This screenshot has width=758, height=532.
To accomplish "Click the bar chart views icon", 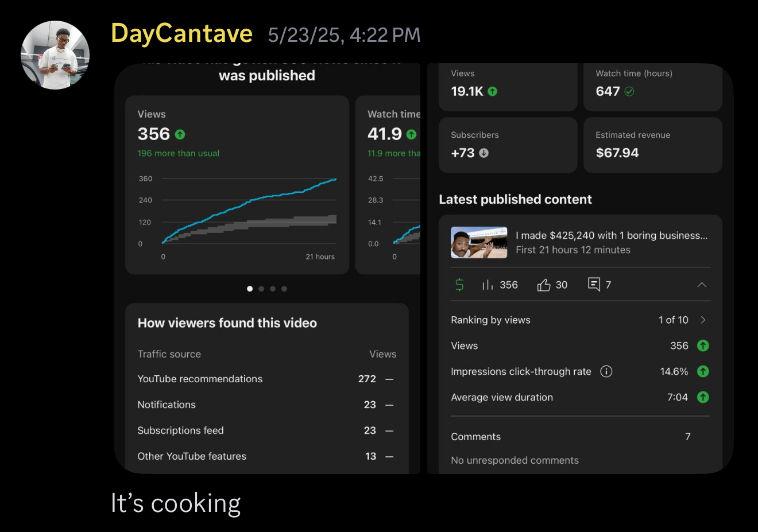I will [x=488, y=285].
